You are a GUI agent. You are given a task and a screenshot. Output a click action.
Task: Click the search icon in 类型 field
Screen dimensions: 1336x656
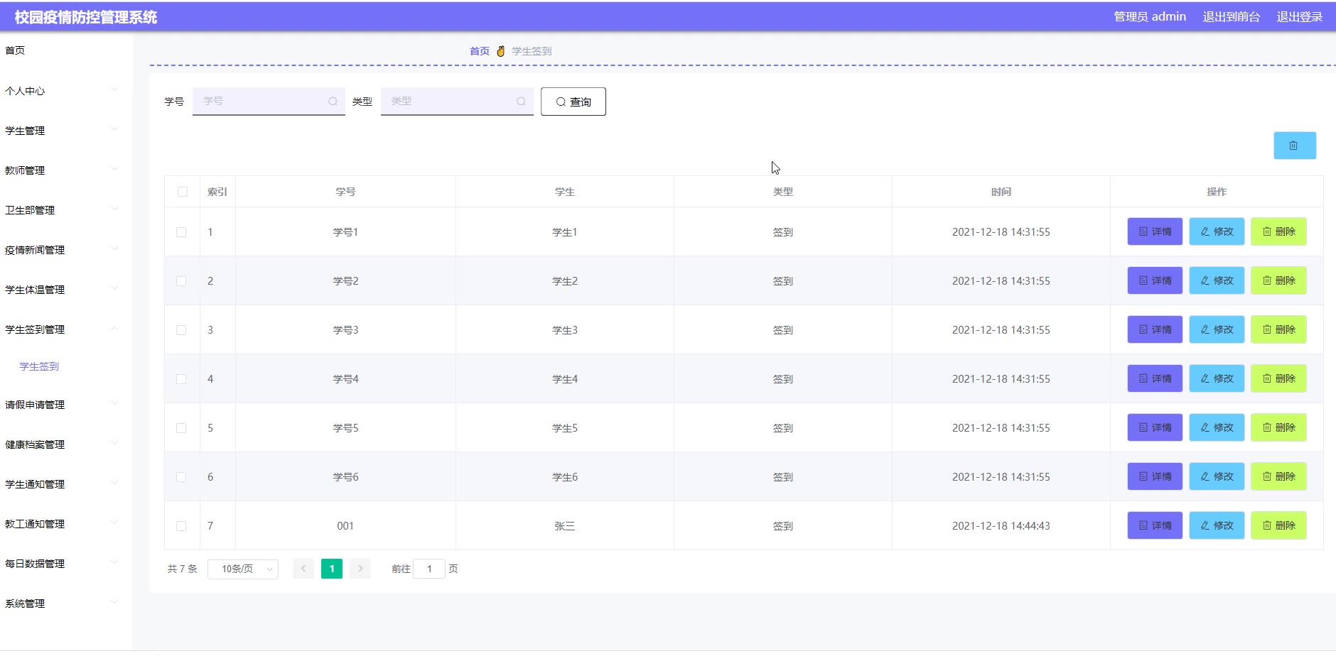521,102
